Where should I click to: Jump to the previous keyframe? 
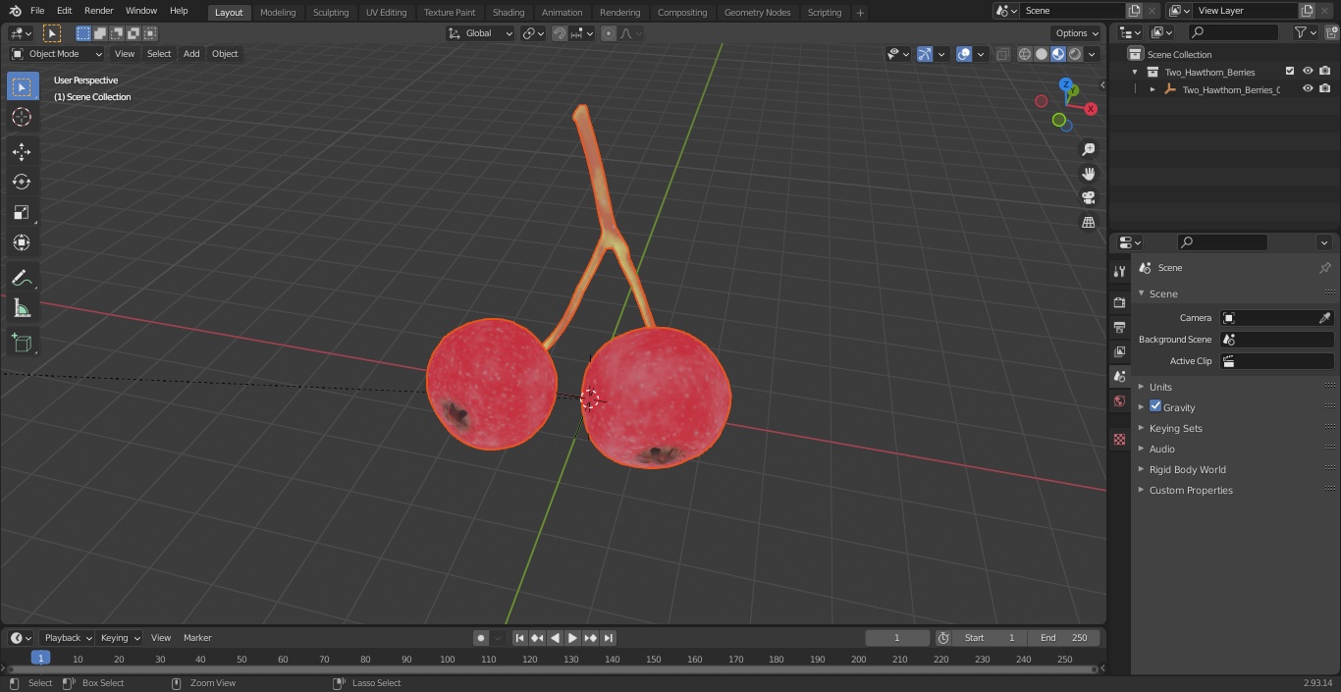click(537, 638)
